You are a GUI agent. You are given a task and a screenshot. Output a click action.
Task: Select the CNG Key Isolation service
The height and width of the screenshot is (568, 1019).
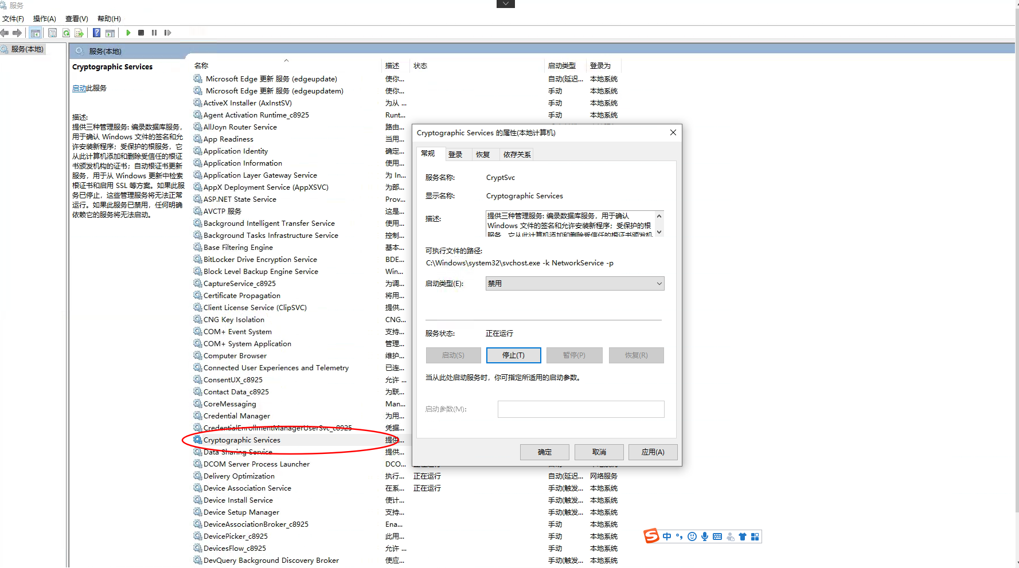pos(234,319)
